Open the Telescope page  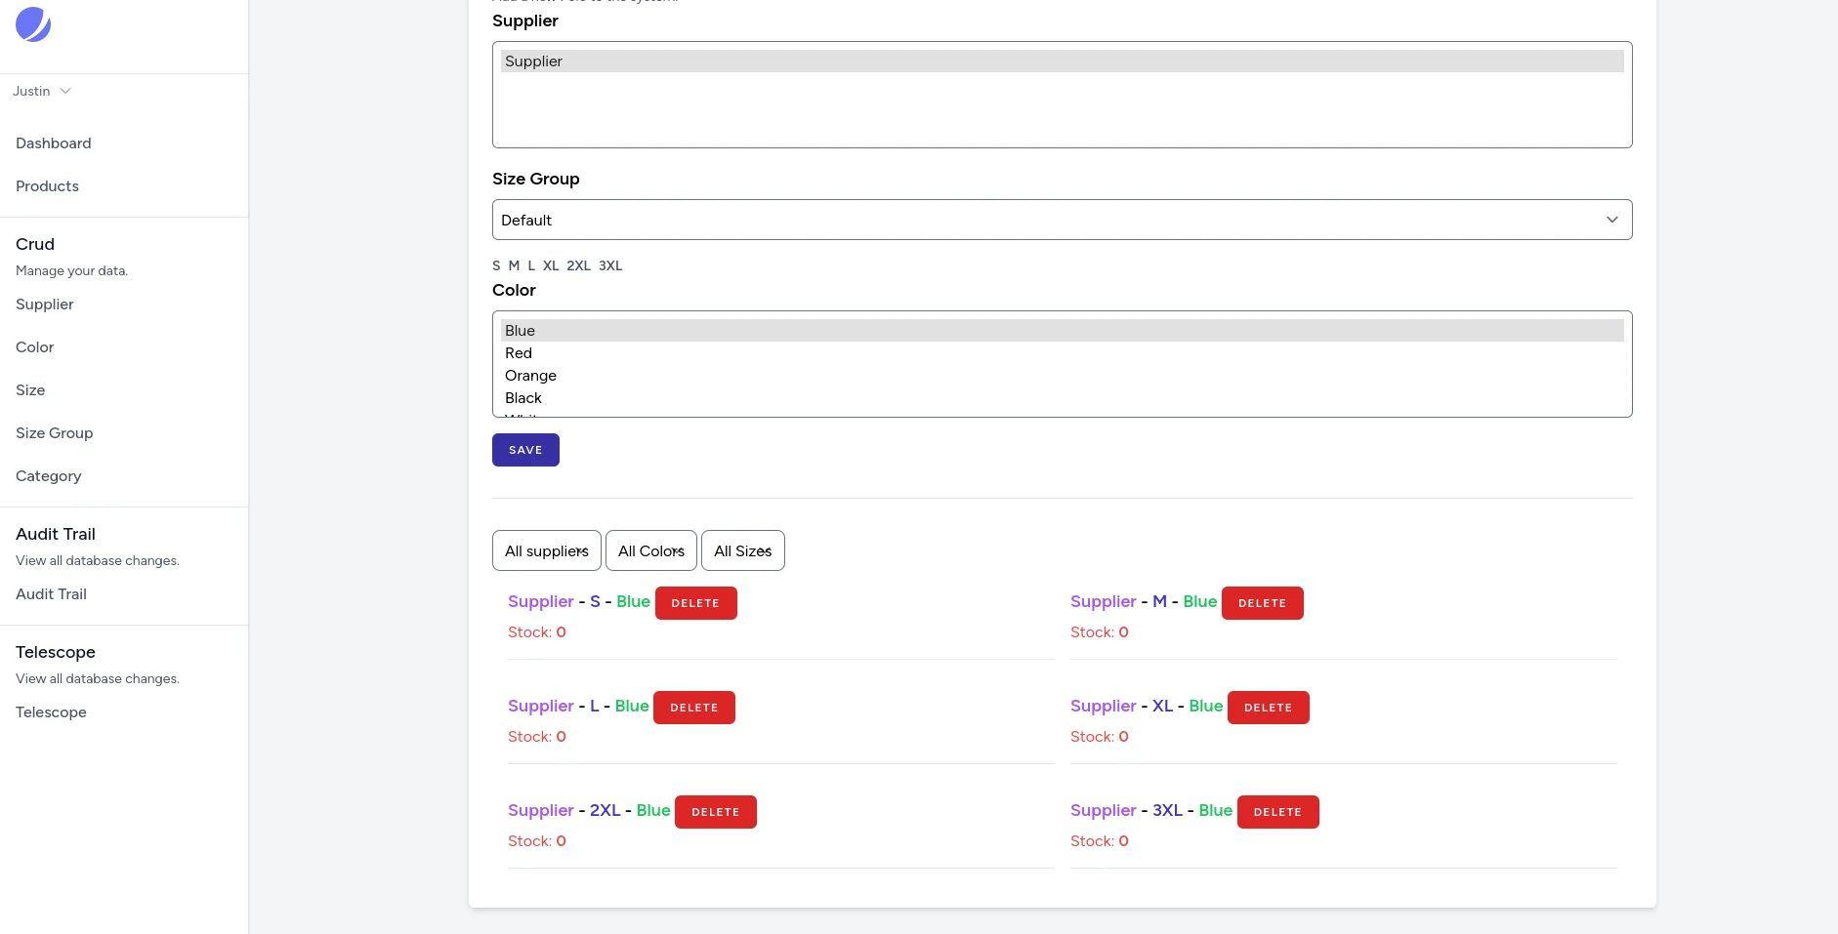tap(51, 712)
